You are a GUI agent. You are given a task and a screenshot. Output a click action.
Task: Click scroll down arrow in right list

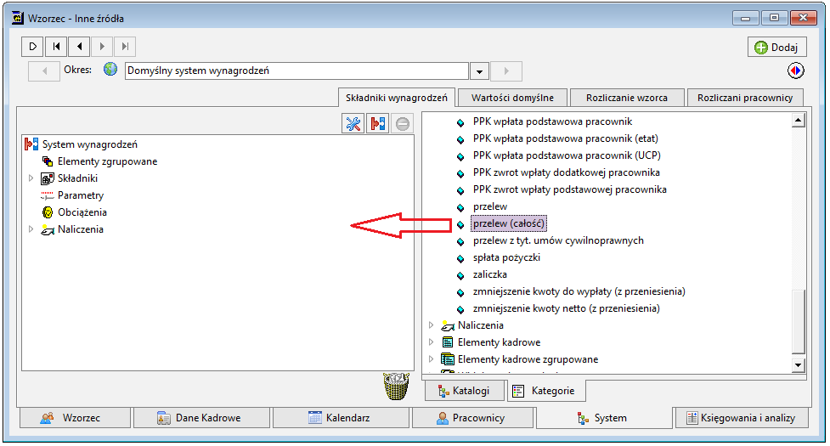pyautogui.click(x=799, y=364)
